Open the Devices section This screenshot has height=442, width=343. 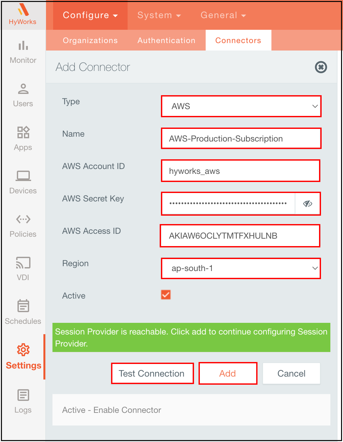(23, 182)
